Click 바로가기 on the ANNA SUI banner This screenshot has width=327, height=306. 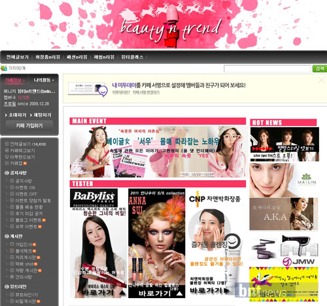154,294
